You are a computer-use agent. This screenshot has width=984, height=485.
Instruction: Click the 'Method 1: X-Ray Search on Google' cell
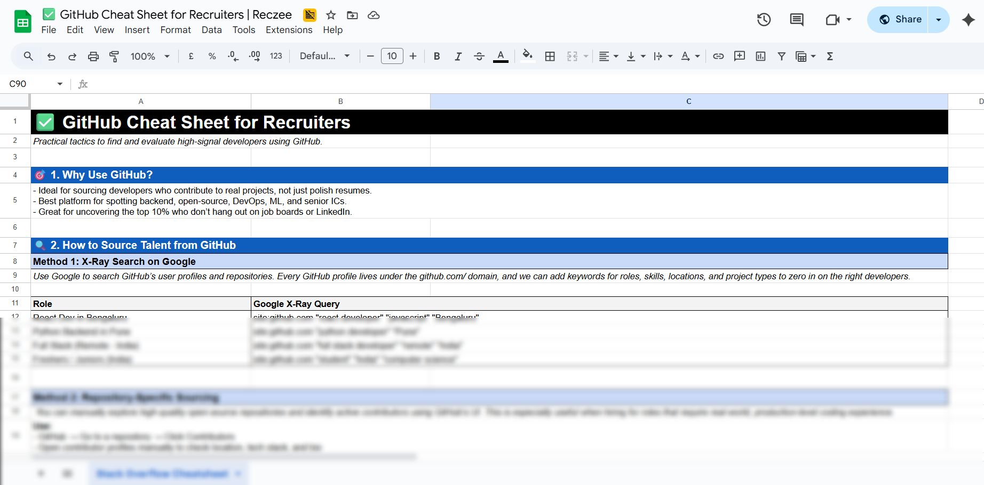489,261
